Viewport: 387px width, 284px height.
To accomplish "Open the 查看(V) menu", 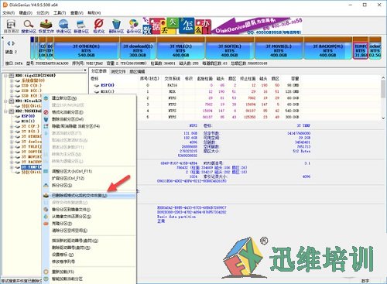I will point(77,12).
